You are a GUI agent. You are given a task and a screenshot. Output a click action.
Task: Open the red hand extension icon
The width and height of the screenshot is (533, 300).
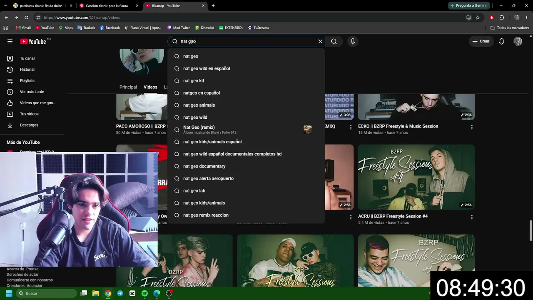click(x=492, y=17)
